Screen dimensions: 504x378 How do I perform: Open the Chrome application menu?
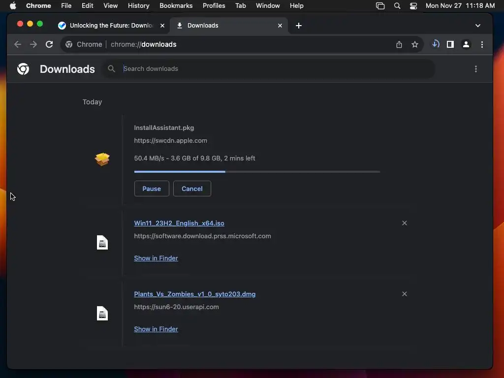(x=38, y=5)
